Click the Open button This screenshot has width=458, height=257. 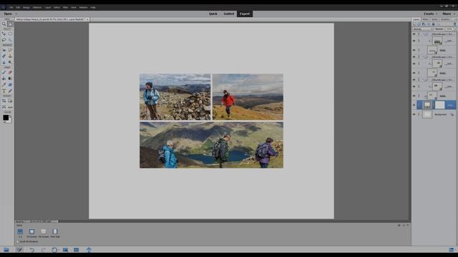coord(8,14)
